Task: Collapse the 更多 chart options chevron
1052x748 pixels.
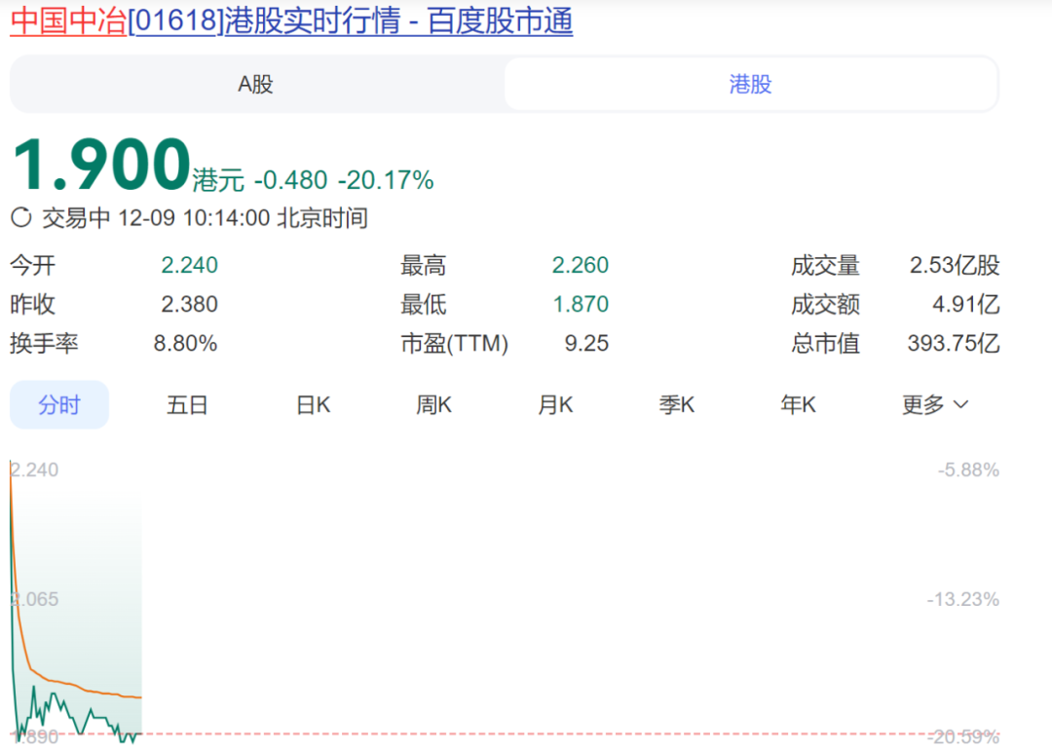Action: tap(962, 404)
